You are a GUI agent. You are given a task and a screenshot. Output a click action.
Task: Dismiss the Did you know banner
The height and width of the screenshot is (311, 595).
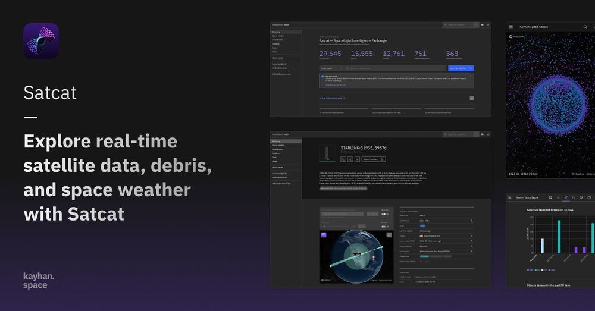[471, 76]
